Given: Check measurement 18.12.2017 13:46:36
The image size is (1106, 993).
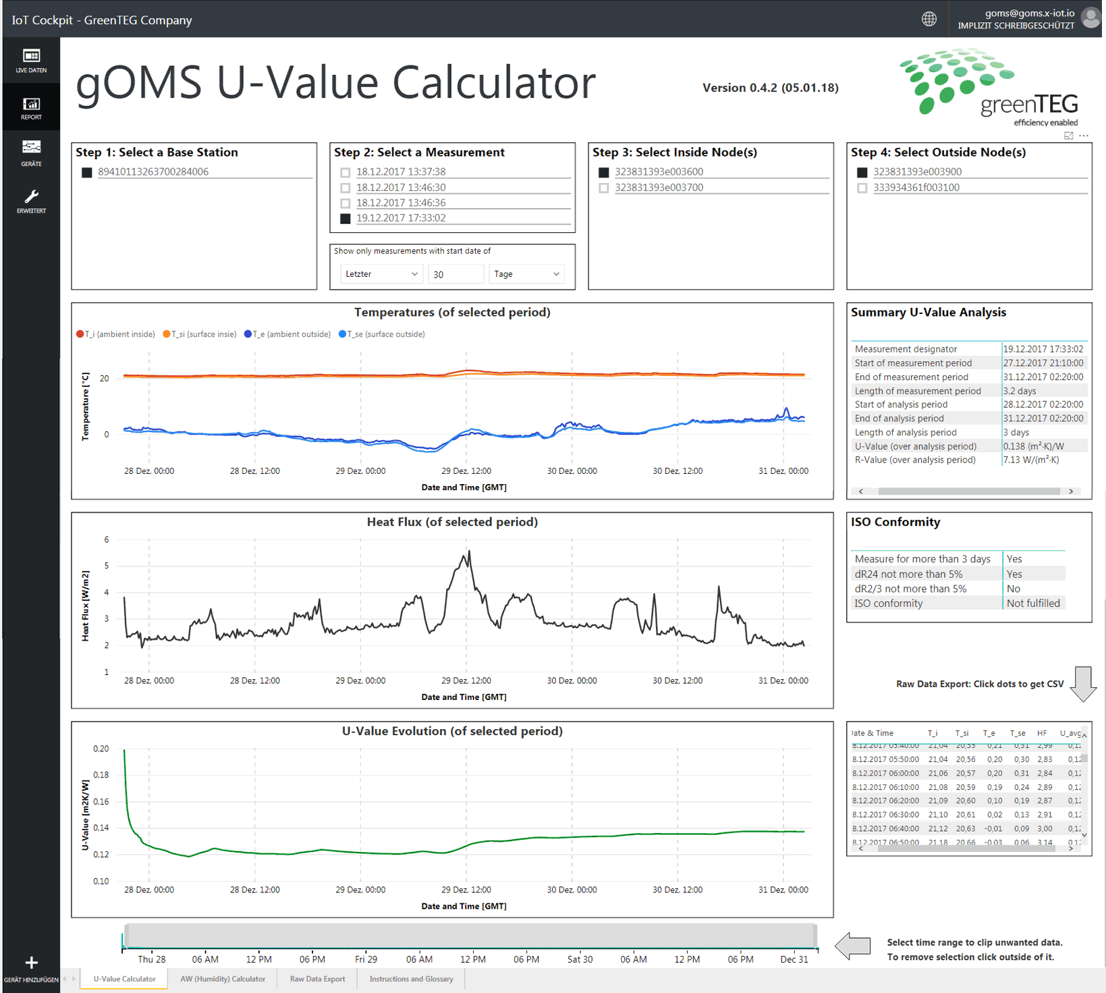Looking at the screenshot, I should pyautogui.click(x=345, y=203).
